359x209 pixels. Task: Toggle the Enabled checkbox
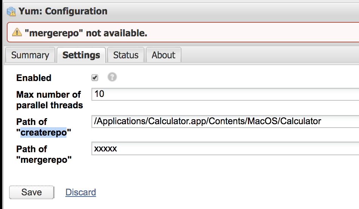[95, 78]
